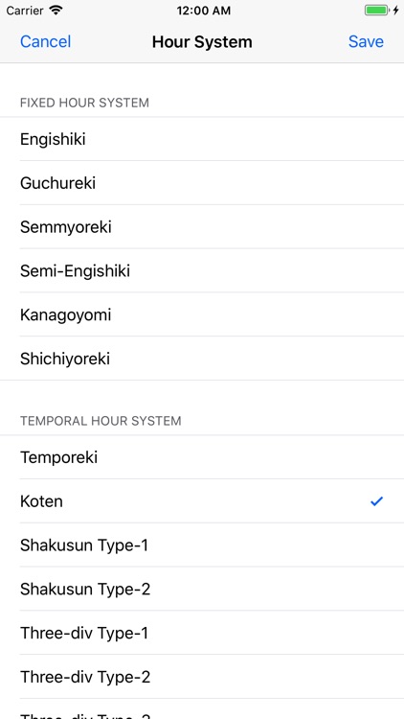The width and height of the screenshot is (404, 719).
Task: Choose Shichiyoreki hour system
Action: point(202,359)
